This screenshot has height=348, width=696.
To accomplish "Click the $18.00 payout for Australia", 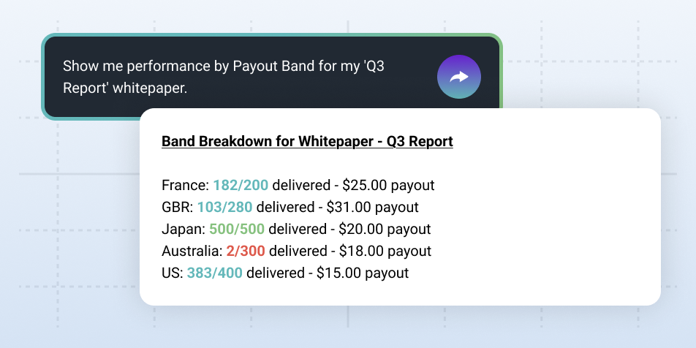I will pos(363,251).
